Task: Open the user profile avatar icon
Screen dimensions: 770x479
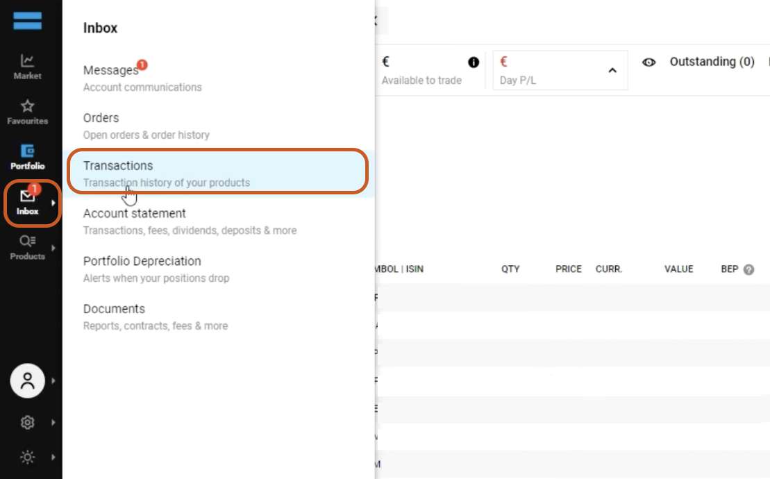Action: [28, 380]
